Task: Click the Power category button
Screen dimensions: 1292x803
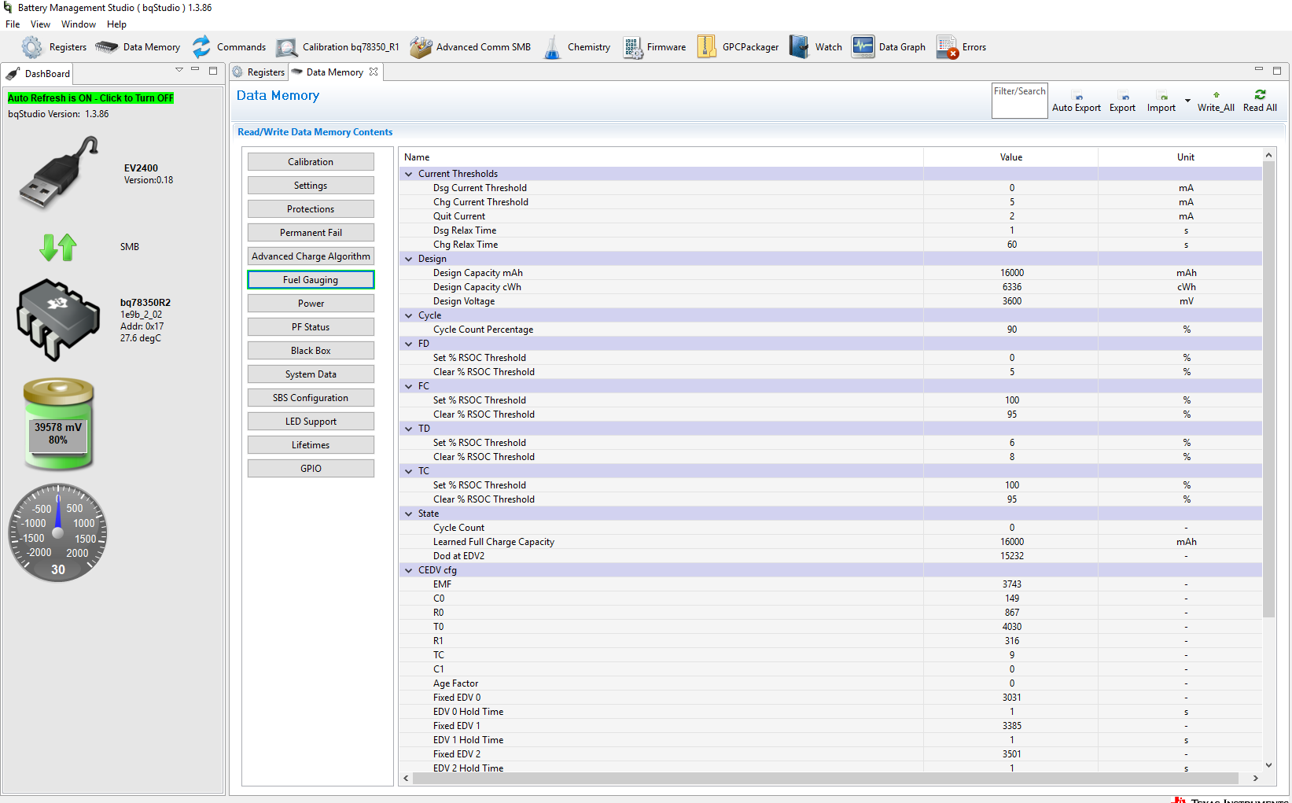Action: point(311,304)
